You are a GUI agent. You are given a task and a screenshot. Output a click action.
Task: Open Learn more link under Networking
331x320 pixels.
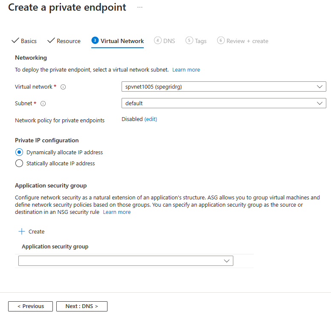pyautogui.click(x=186, y=69)
